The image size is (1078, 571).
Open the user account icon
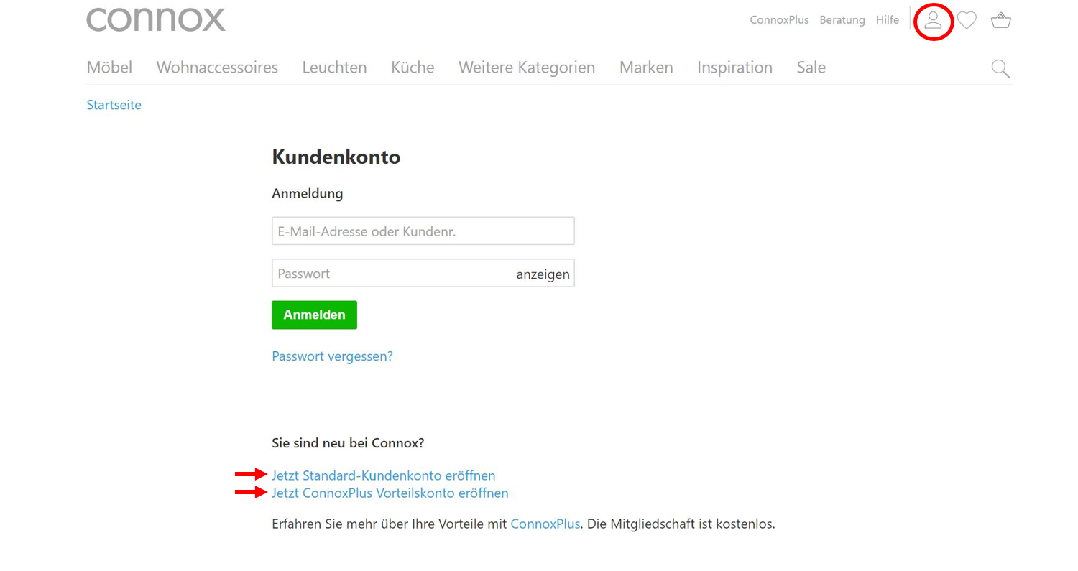coord(933,20)
